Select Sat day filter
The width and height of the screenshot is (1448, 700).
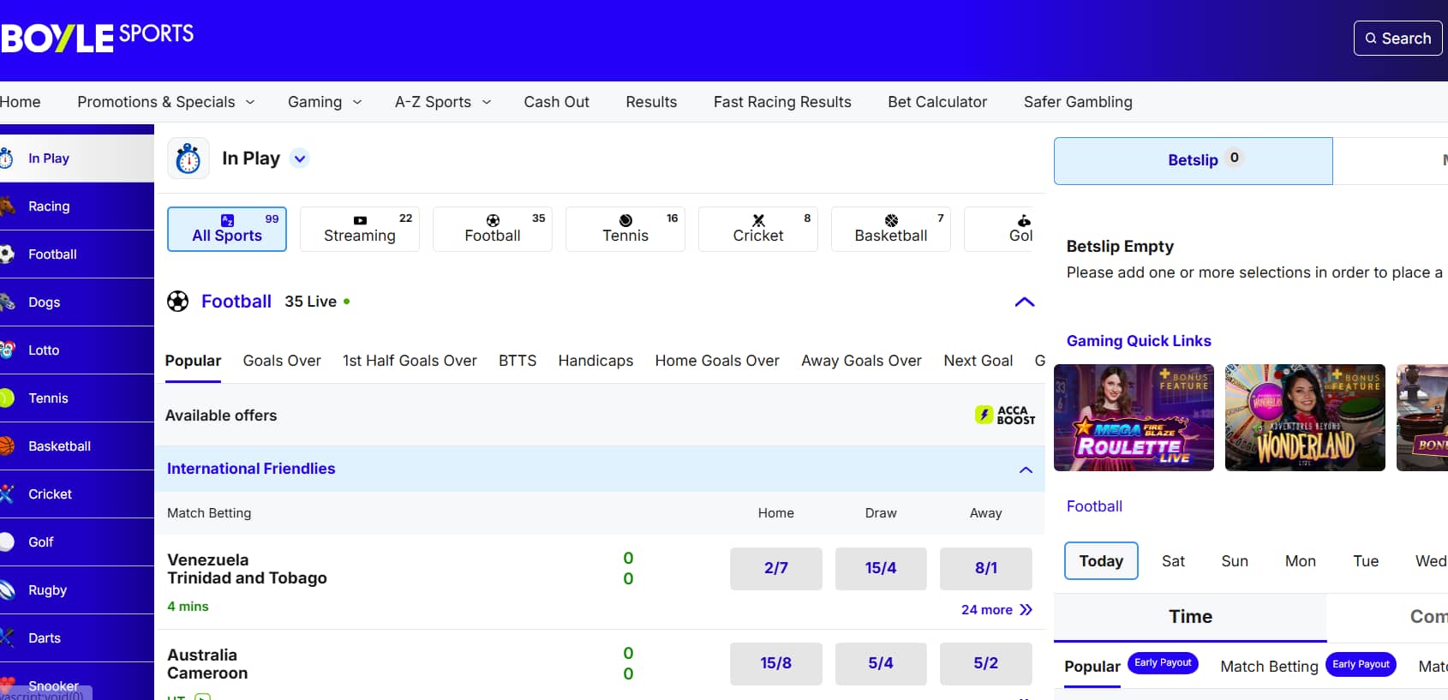pos(1173,561)
